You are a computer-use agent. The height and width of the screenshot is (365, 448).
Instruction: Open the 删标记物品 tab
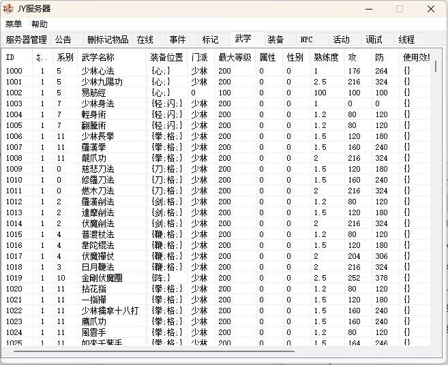pyautogui.click(x=108, y=39)
